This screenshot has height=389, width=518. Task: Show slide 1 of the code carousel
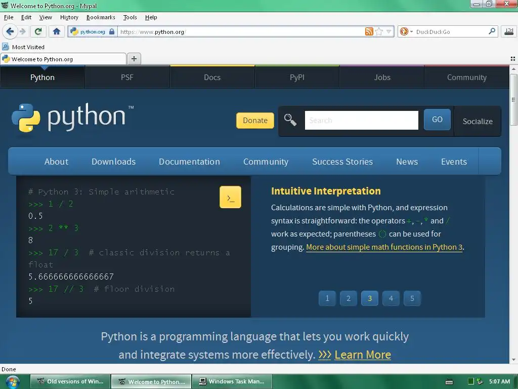[x=327, y=298]
